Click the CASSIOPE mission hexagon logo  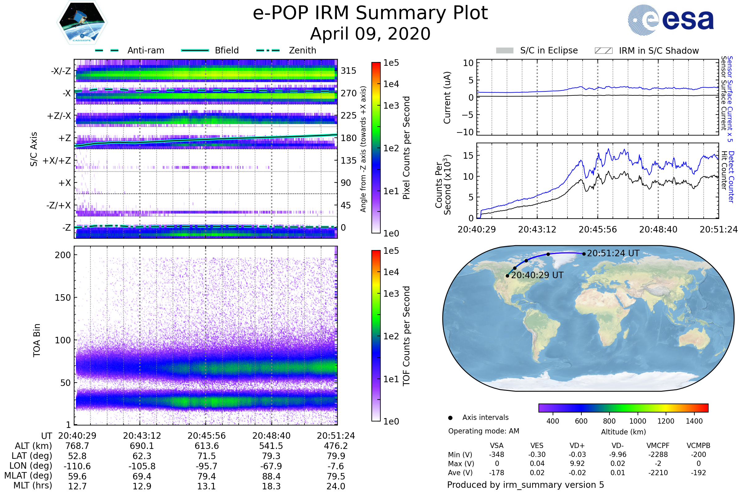coord(82,23)
